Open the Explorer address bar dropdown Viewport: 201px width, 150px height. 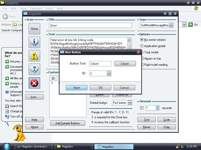[x=184, y=24]
